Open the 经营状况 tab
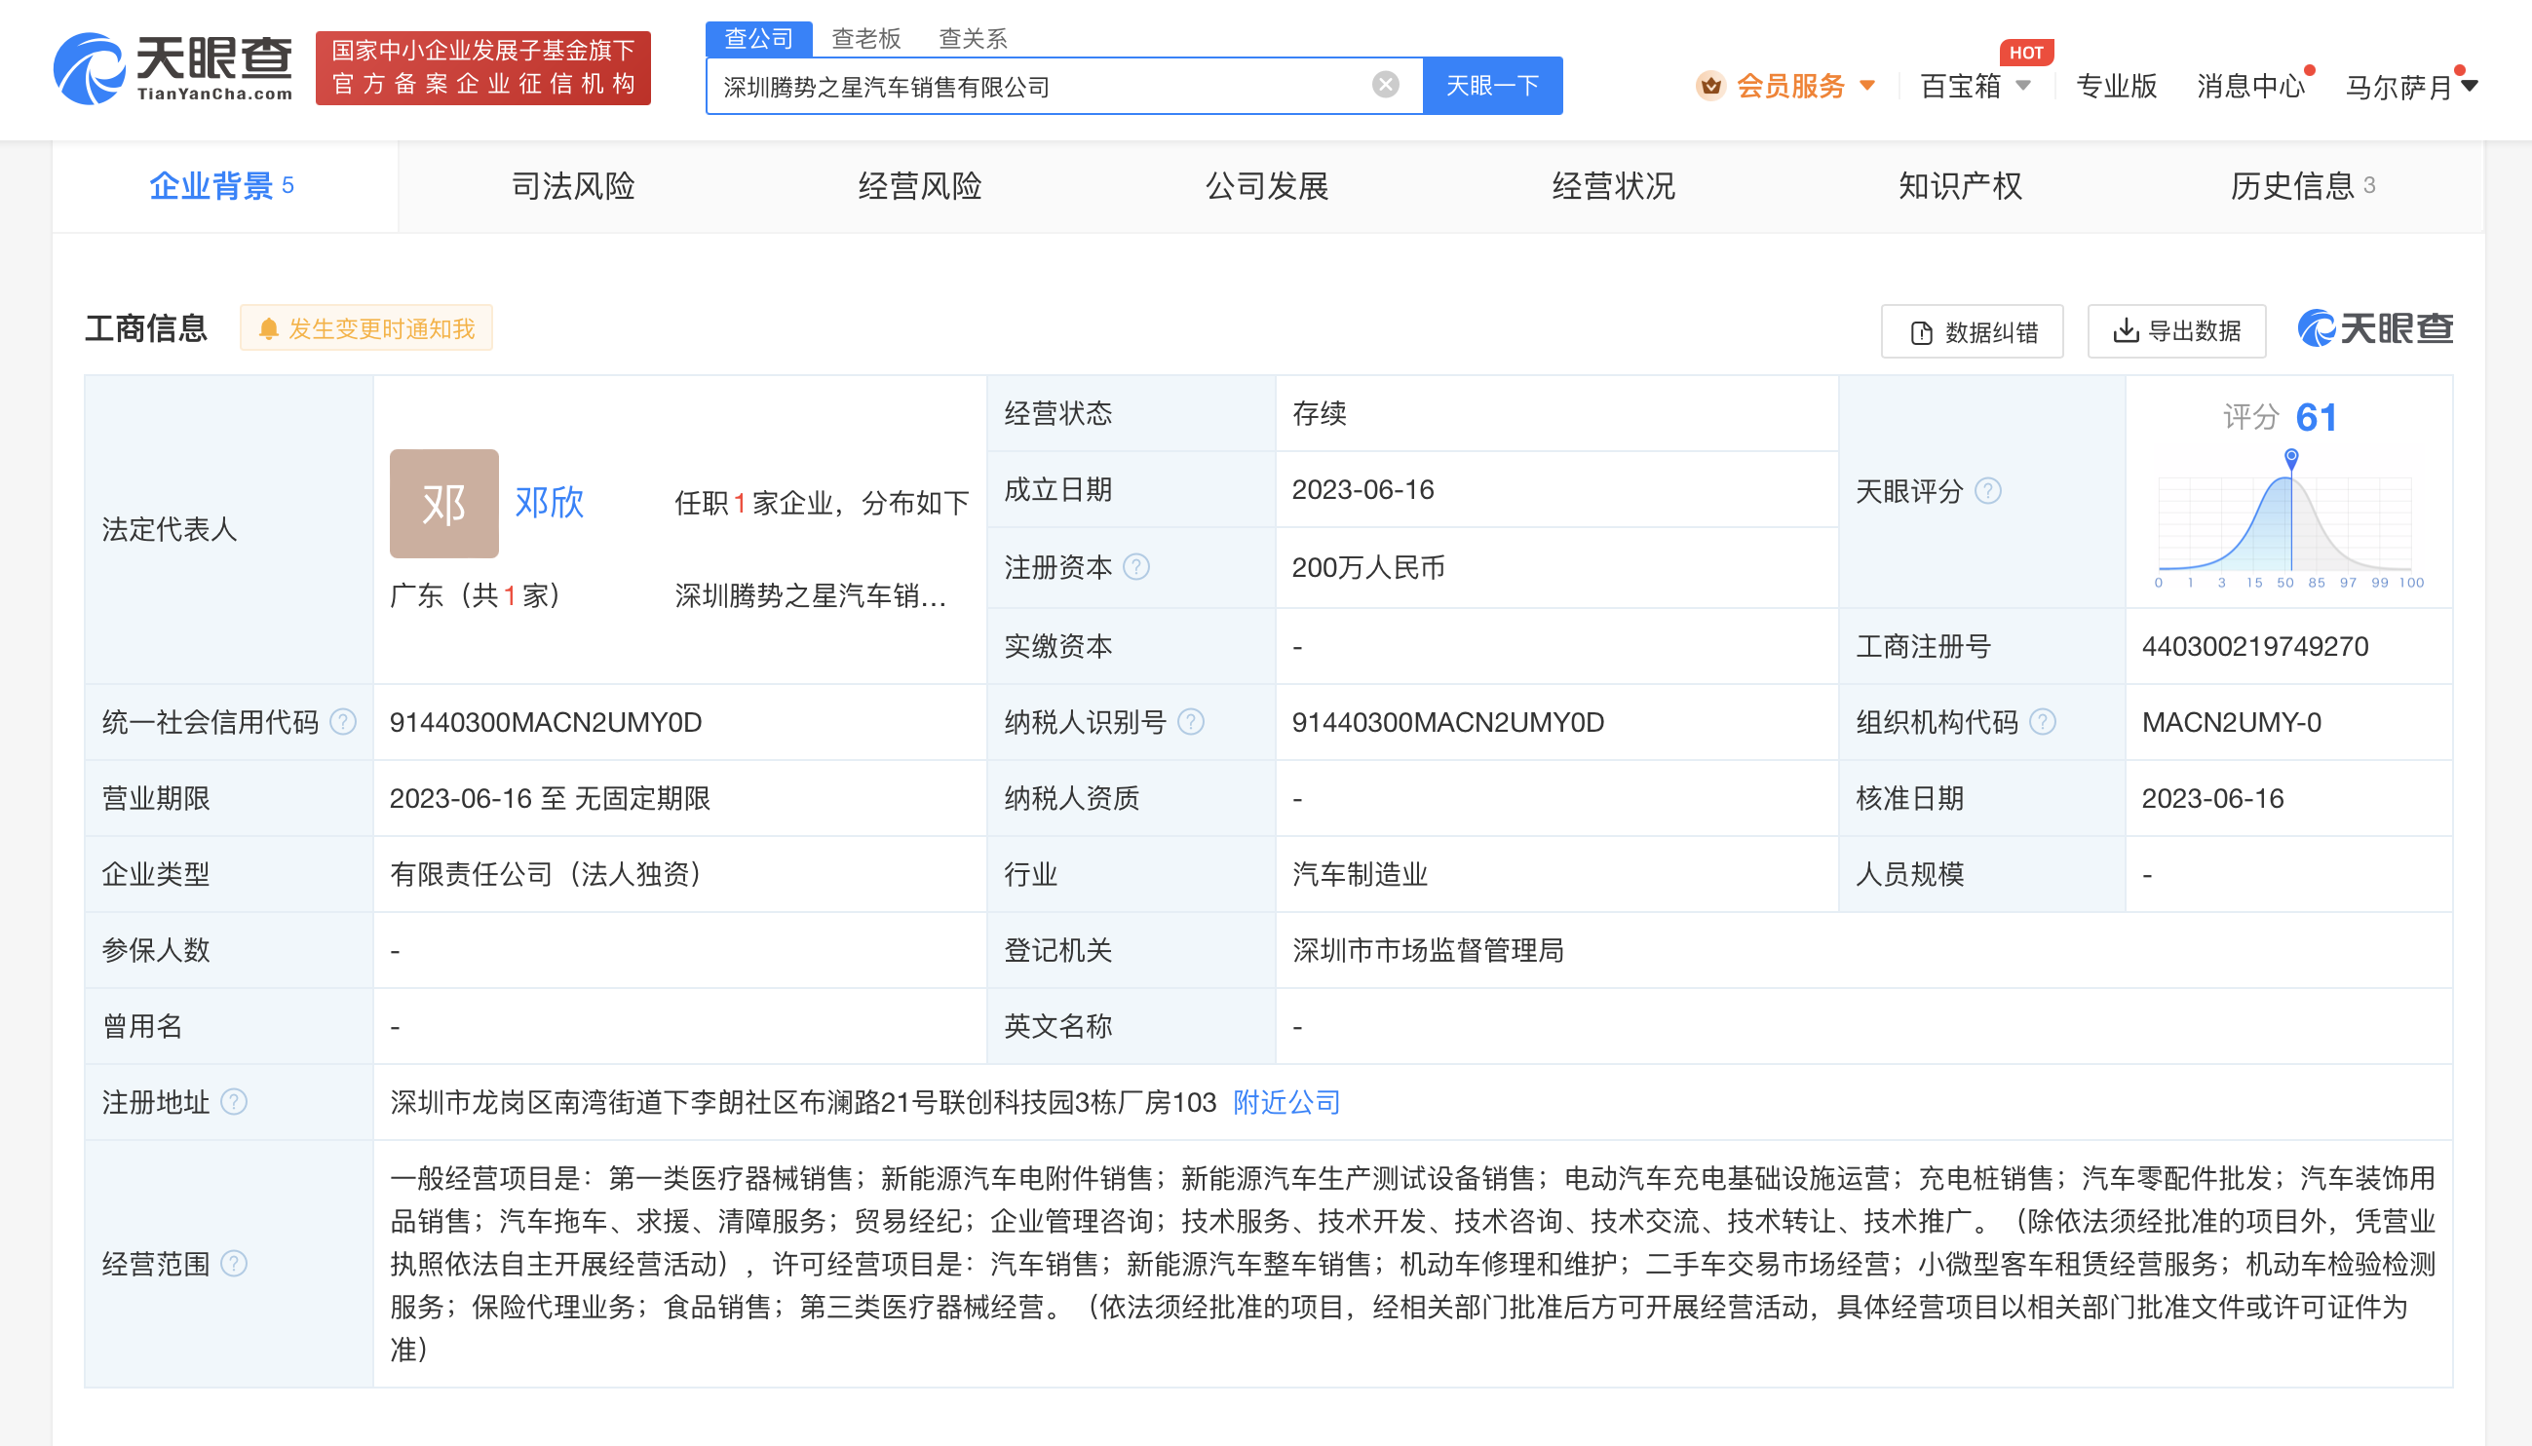This screenshot has width=2532, height=1446. pos(1613,186)
